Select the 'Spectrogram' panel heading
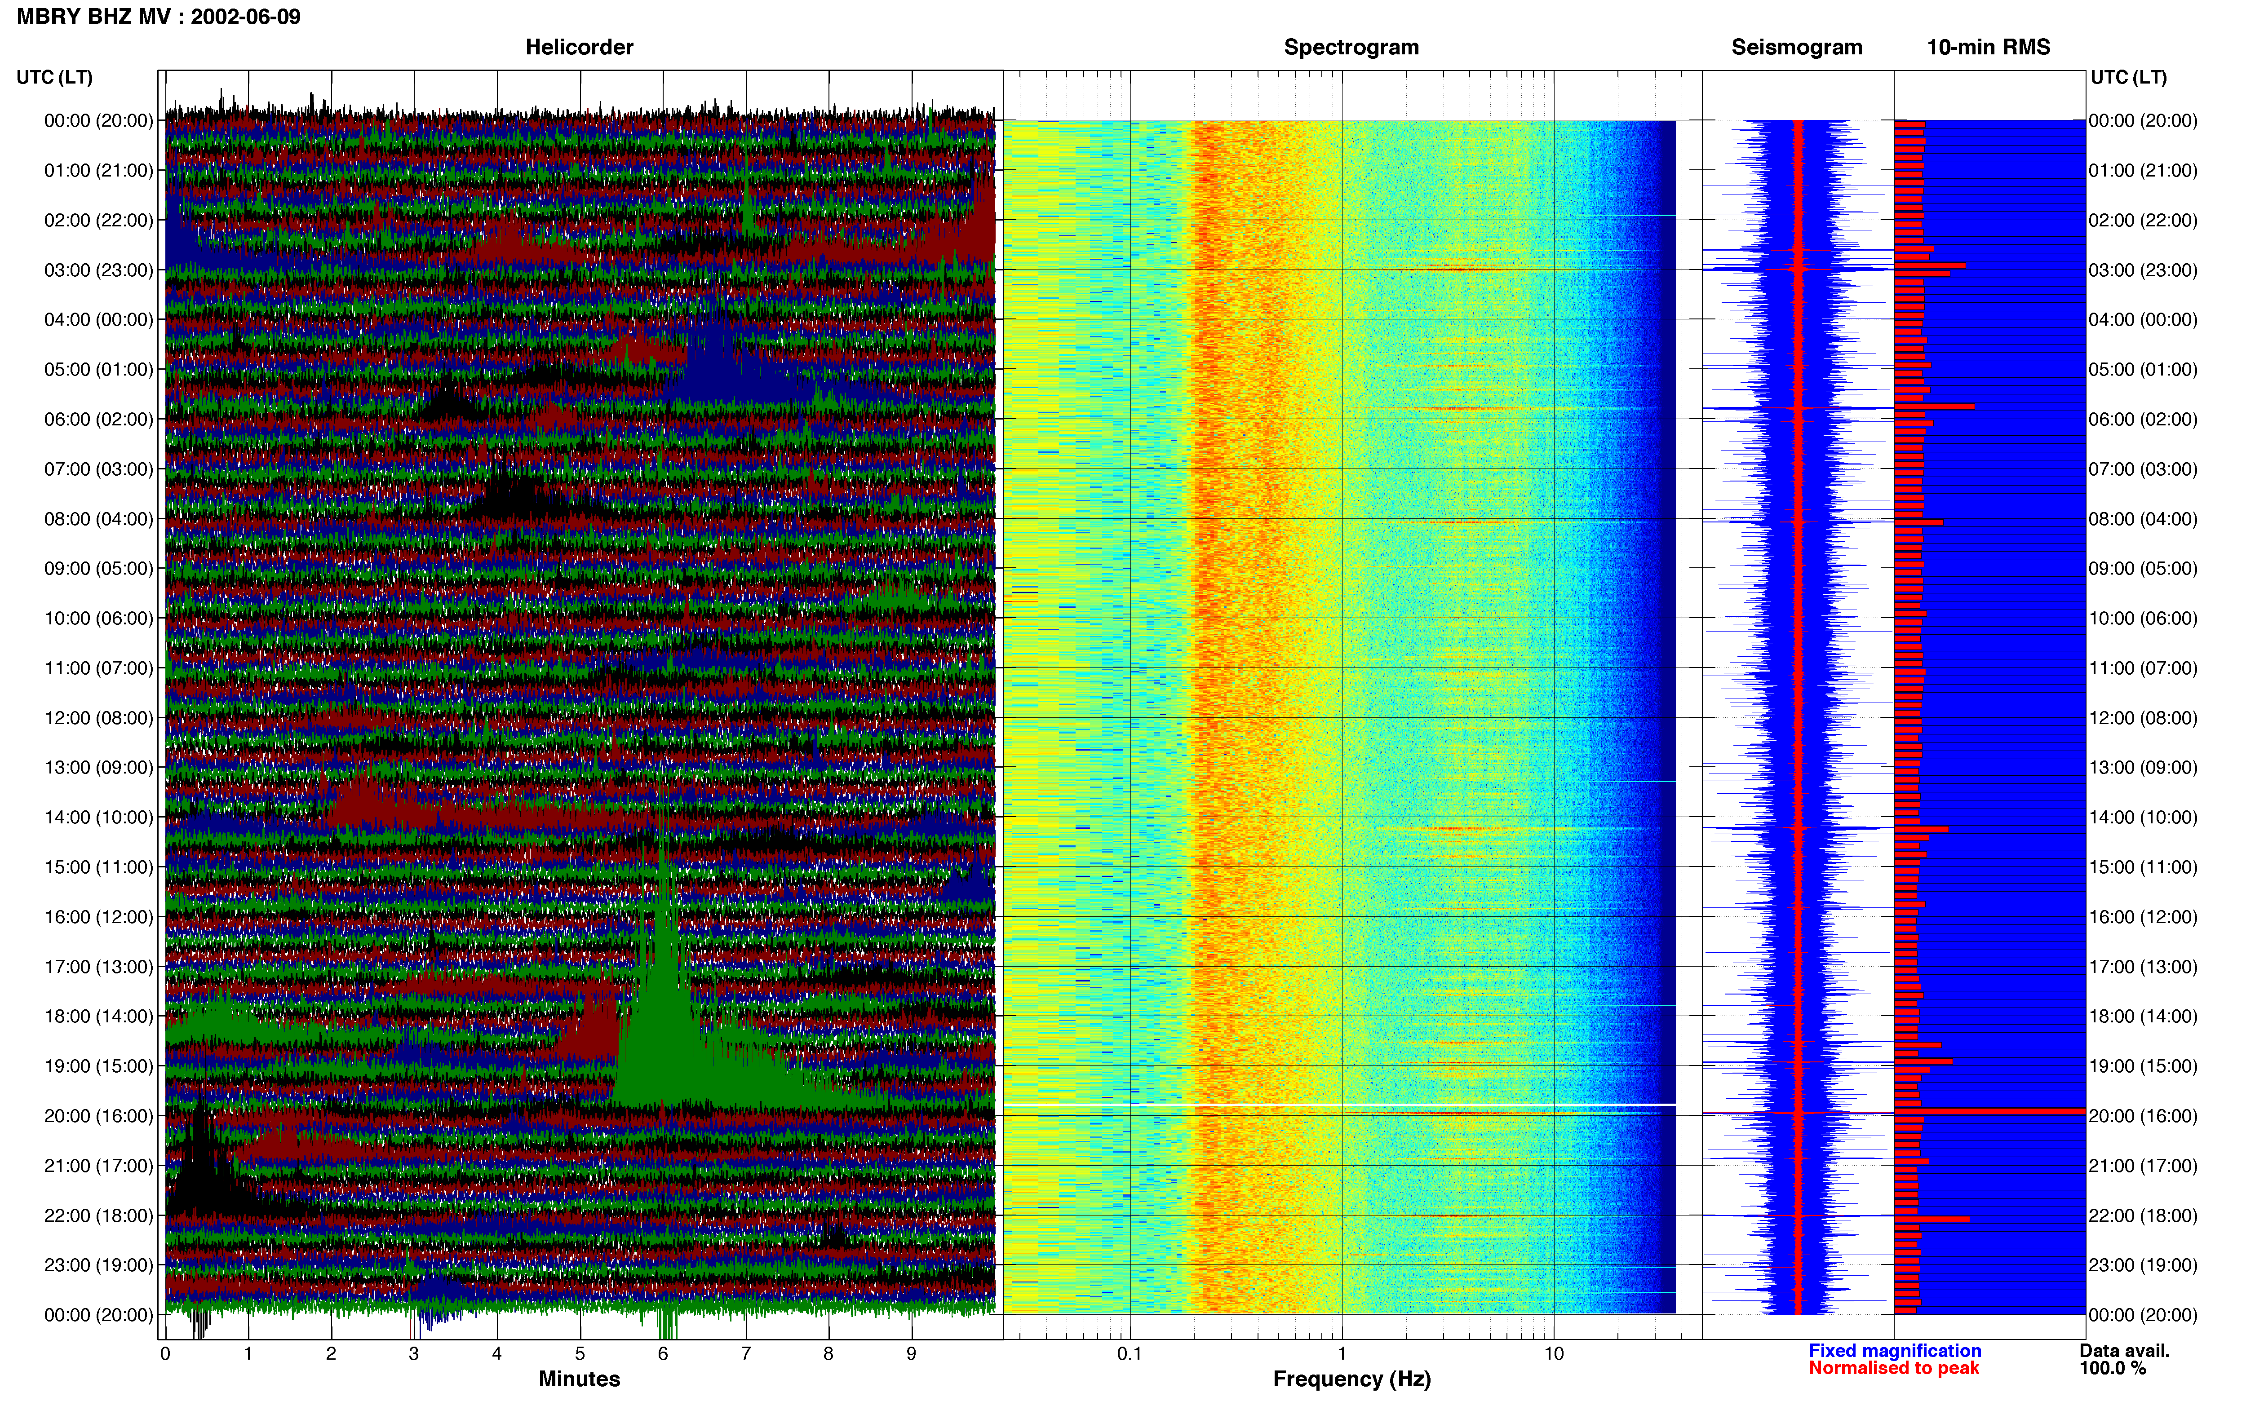Screen dimensions: 2255x1410 [x=1351, y=48]
